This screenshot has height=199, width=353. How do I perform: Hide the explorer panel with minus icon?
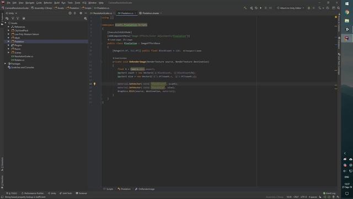pos(85,13)
